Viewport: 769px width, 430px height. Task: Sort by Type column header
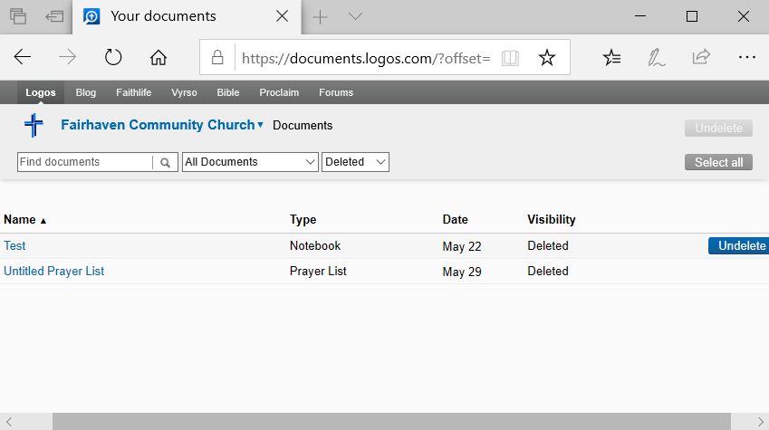pos(303,220)
